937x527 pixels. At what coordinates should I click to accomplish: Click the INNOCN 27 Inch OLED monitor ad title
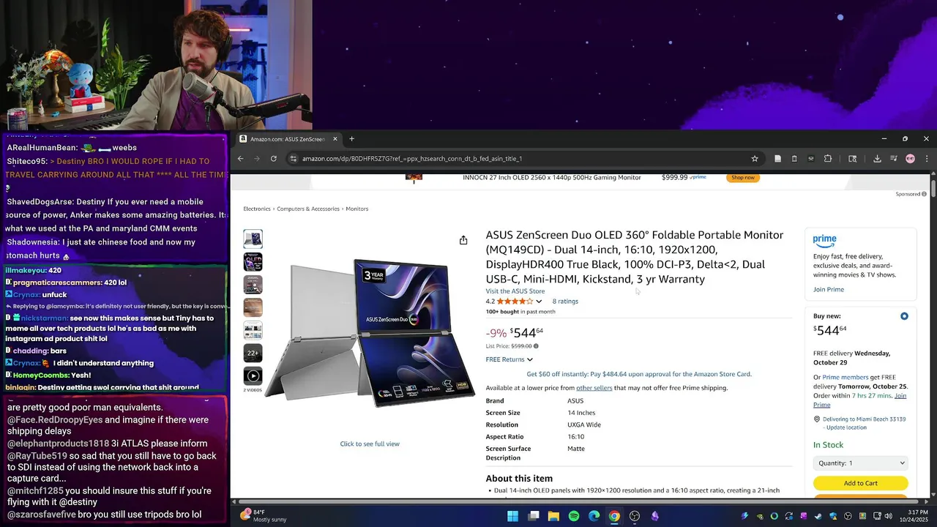tap(552, 178)
